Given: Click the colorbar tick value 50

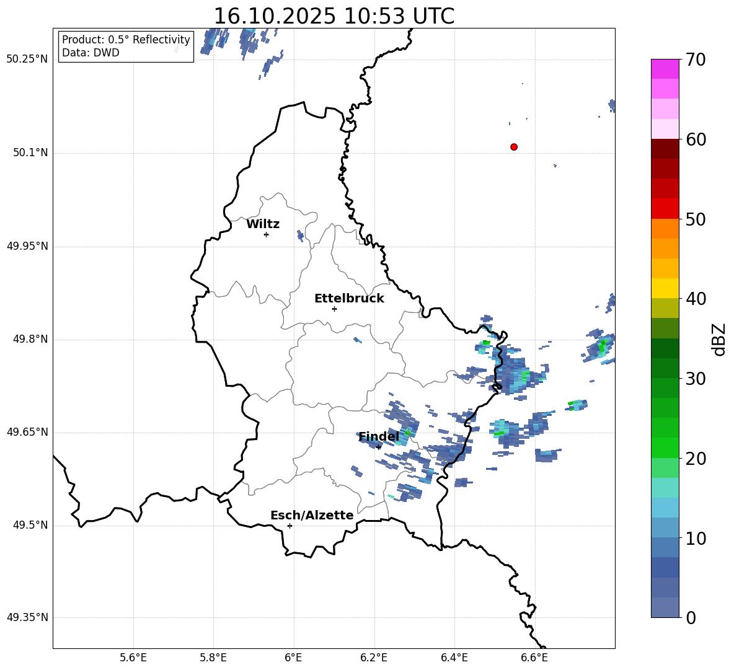Looking at the screenshot, I should (696, 219).
